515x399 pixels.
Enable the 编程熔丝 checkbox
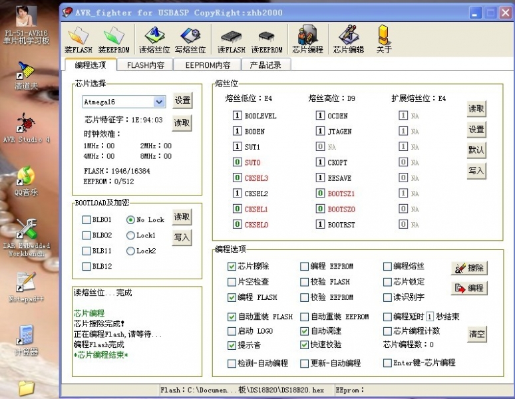click(x=387, y=266)
